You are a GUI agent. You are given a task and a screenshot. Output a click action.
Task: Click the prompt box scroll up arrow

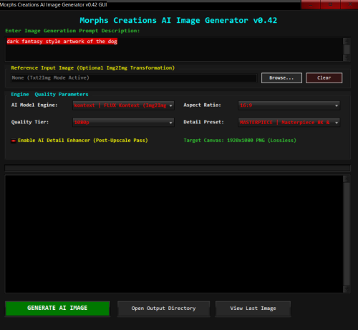(347, 41)
